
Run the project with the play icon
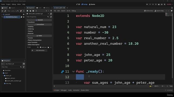[x=147, y=4]
